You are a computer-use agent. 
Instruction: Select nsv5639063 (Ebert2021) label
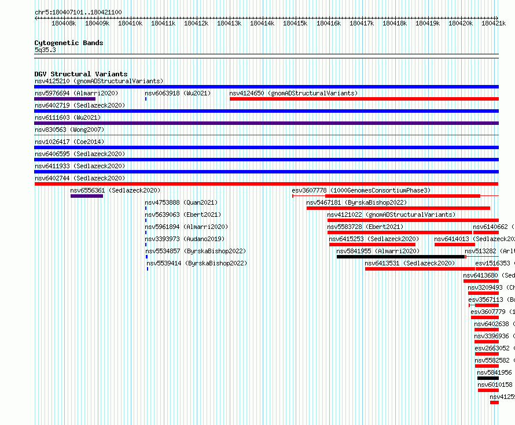click(x=183, y=215)
